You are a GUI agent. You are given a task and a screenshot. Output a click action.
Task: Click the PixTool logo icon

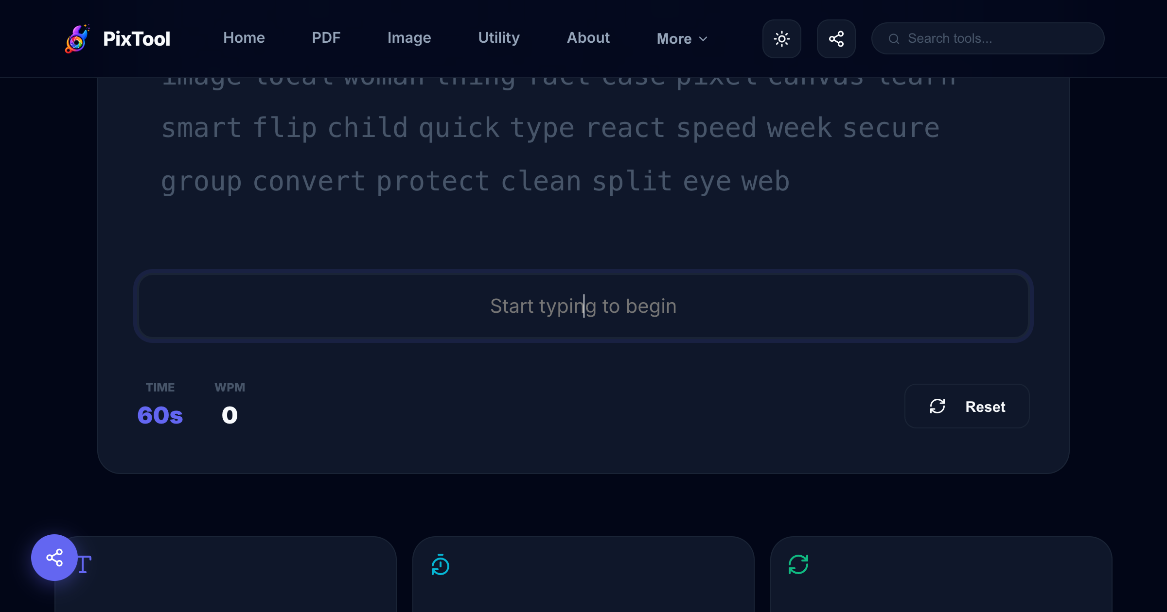coord(77,39)
